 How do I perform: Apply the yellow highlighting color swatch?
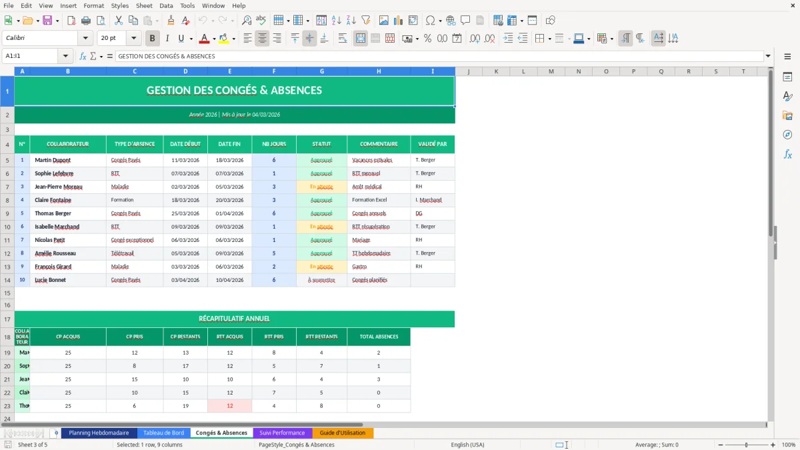point(223,39)
